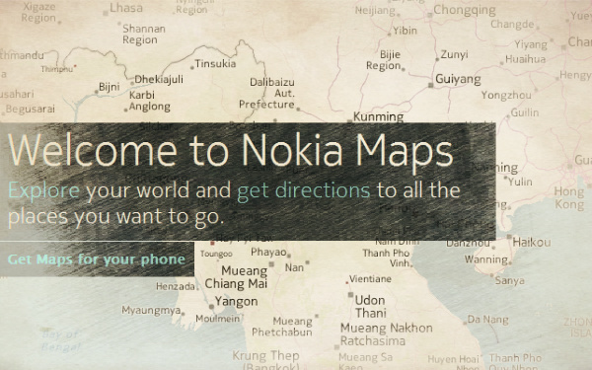592x370 pixels.
Task: Click the red Vientiane capital dot
Action: pyautogui.click(x=347, y=282)
